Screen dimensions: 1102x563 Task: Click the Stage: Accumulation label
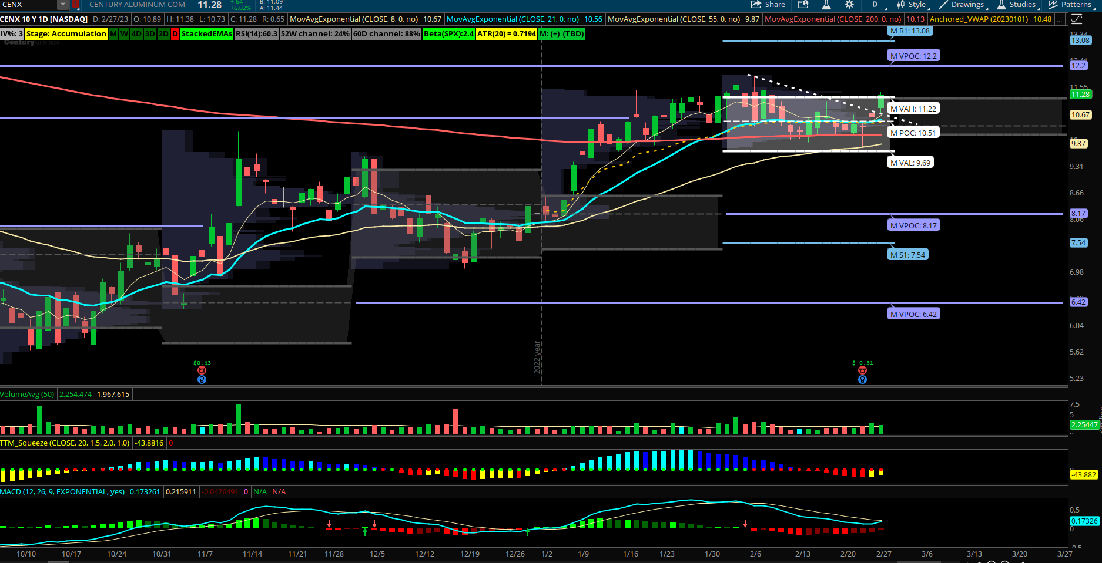click(66, 34)
